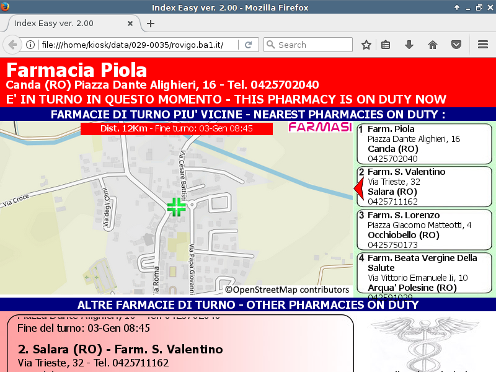This screenshot has height=372, width=496.
Task: Open the bookmarks list icon
Action: 386,45
